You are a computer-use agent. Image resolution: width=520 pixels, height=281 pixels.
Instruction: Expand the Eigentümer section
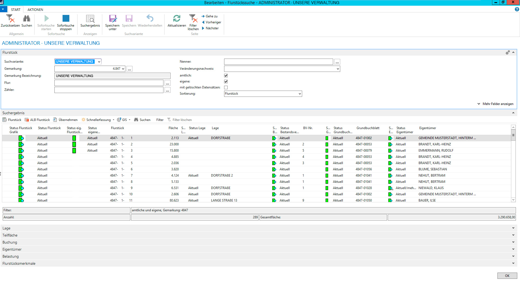pos(12,250)
